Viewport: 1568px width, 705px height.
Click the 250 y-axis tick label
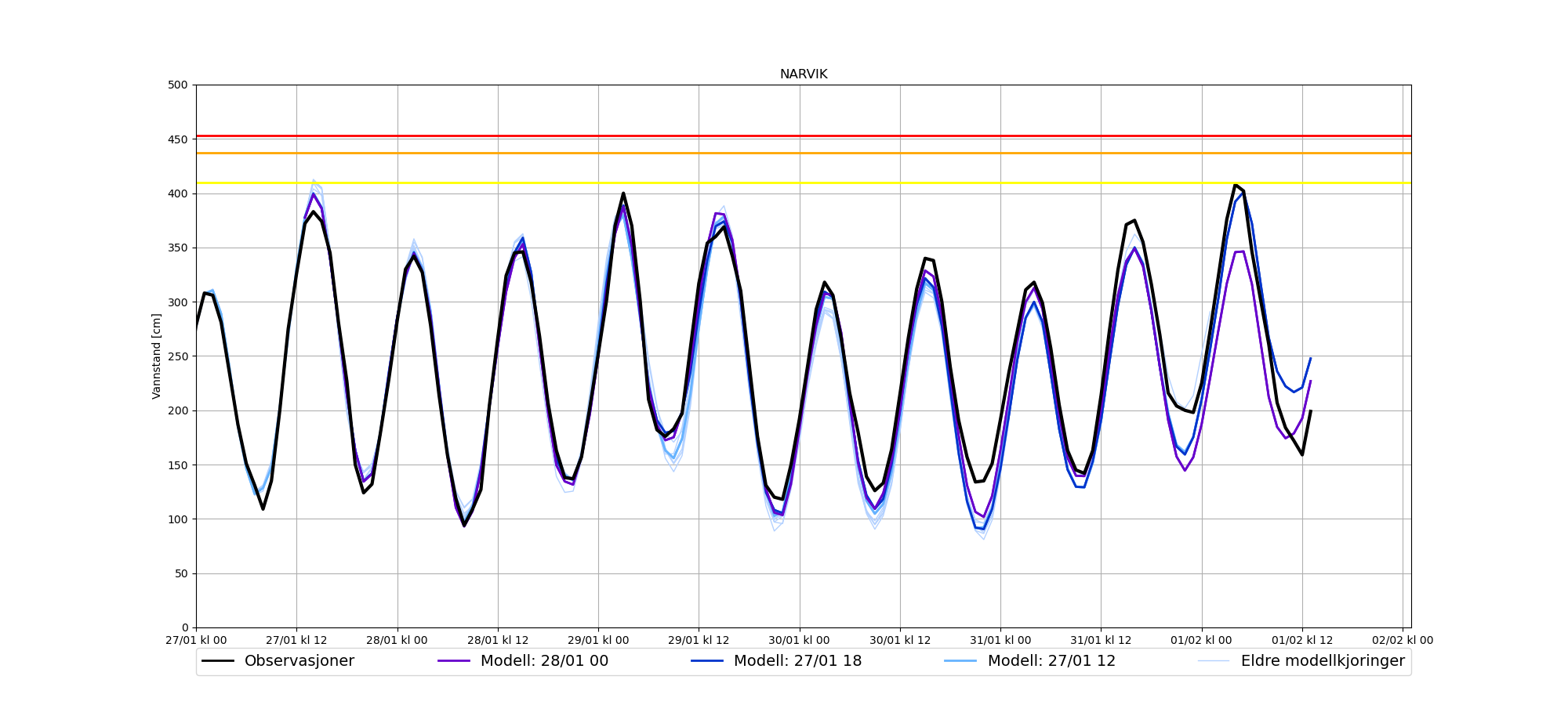[178, 356]
